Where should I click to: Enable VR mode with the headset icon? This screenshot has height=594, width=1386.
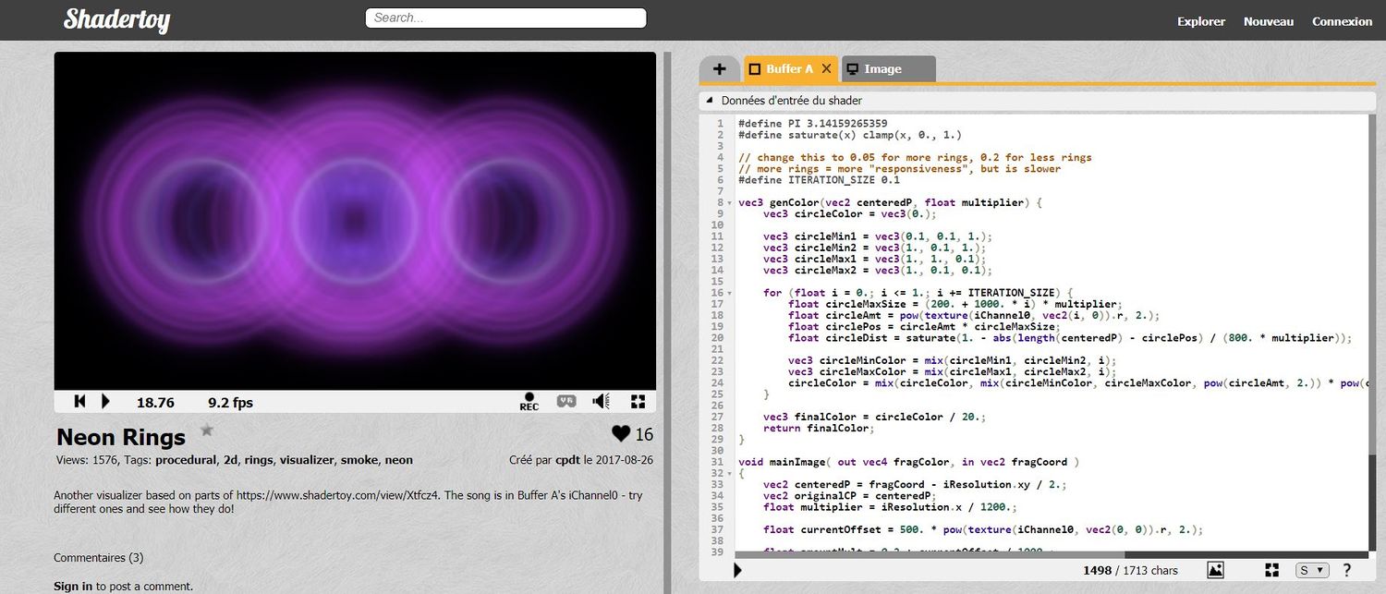point(565,401)
